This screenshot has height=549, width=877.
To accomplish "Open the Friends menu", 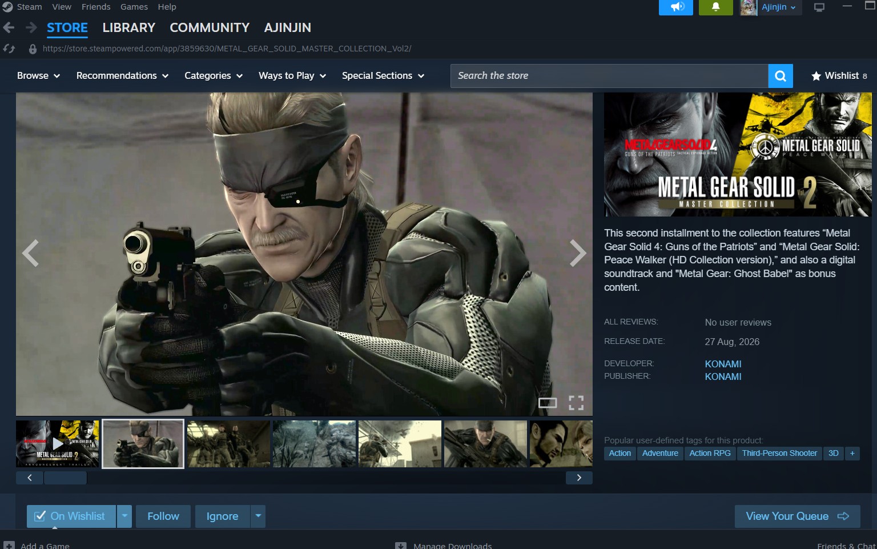I will coord(96,7).
